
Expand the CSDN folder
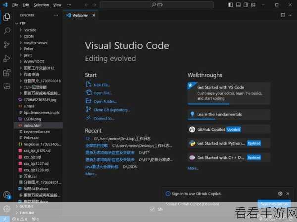click(x=39, y=36)
